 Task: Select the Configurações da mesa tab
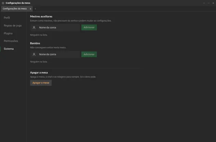[x=17, y=9]
